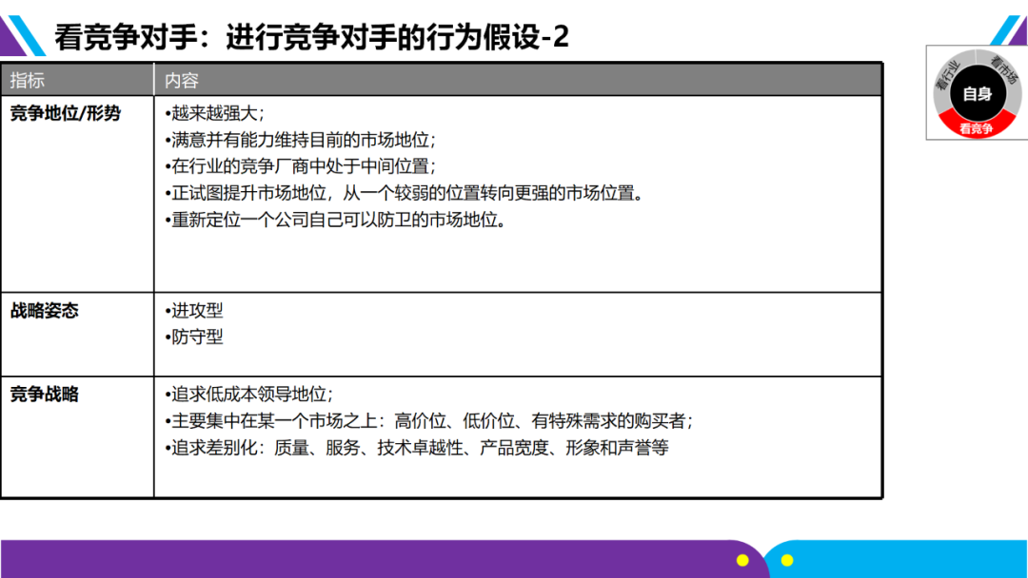Click the bullet 重新定位一个公司自己可以防卫的市场地位
This screenshot has width=1028, height=578.
click(336, 220)
